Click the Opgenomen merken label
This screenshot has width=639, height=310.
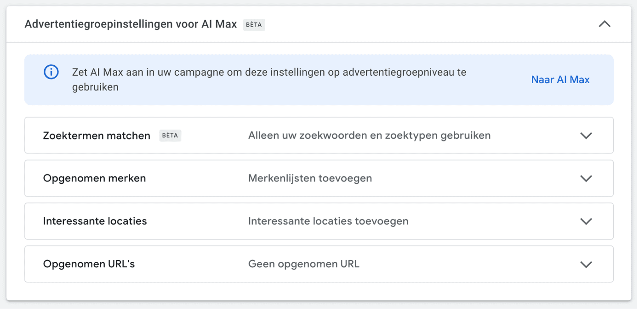click(94, 178)
